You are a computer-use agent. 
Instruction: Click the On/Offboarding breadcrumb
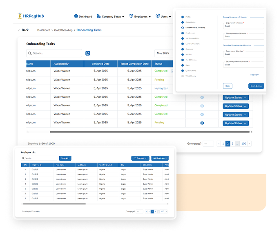pyautogui.click(x=63, y=30)
